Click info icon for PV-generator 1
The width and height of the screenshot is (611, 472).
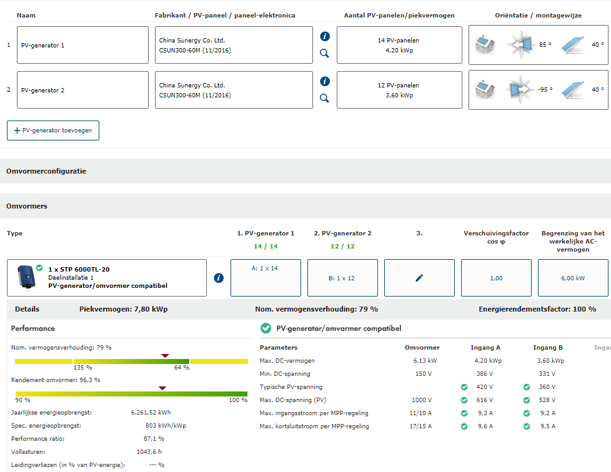coord(324,36)
